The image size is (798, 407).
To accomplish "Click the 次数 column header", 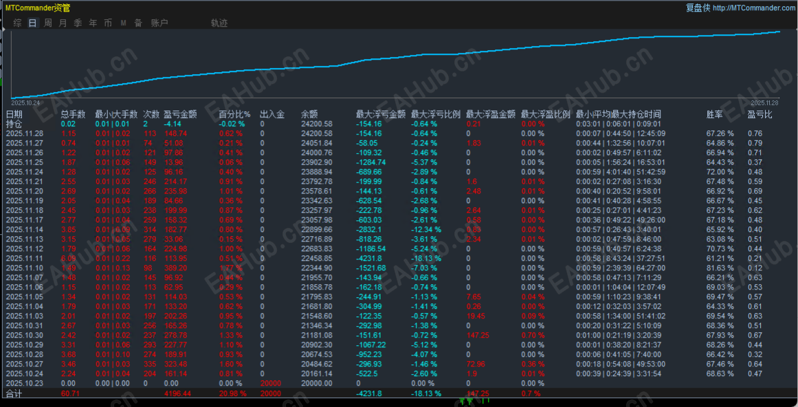I will (151, 115).
